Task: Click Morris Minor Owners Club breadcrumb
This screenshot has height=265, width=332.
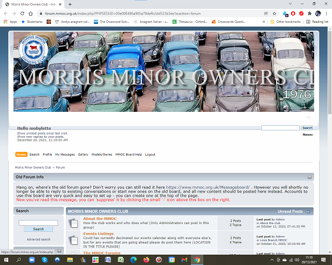Action: coord(33,167)
